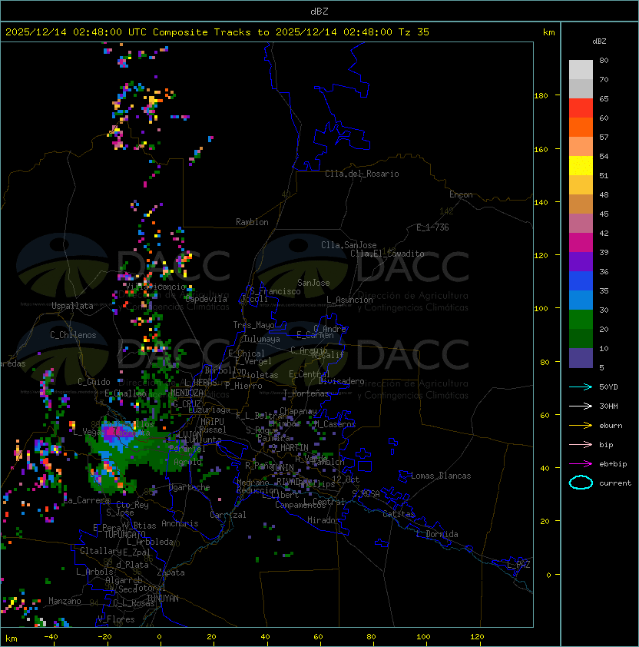Screen dimensions: 639x647
Task: Click the Manzano map label
Action: 65,601
